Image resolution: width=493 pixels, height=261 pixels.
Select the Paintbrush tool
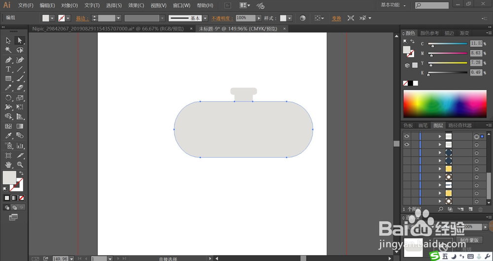[x=20, y=79]
